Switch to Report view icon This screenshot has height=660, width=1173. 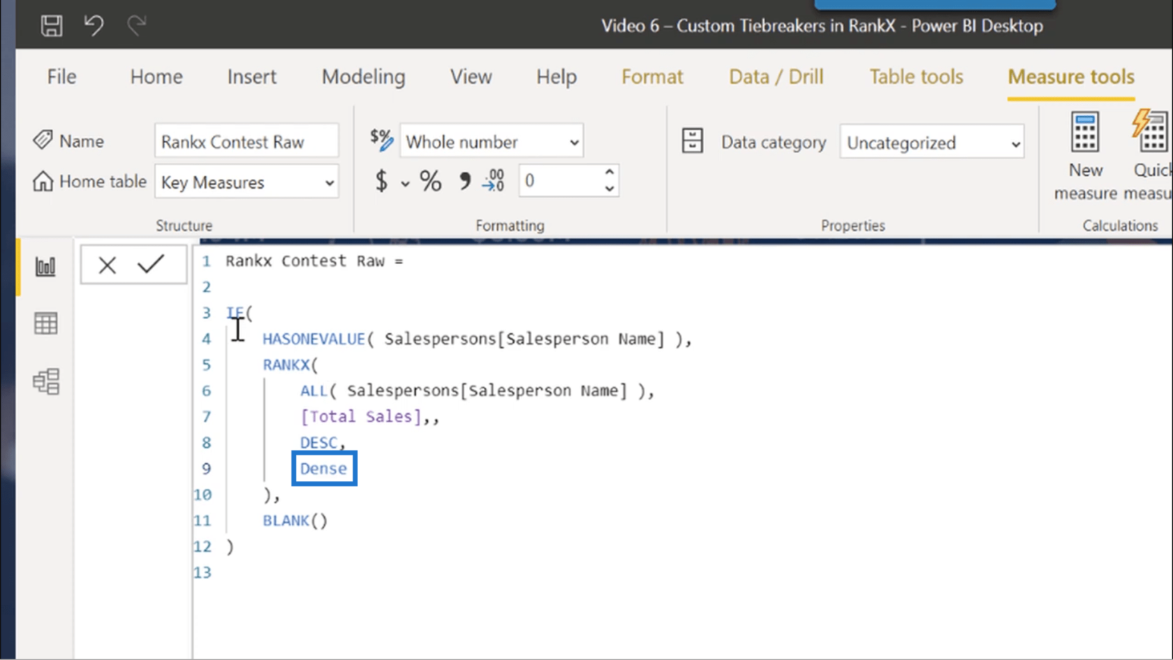click(x=46, y=266)
